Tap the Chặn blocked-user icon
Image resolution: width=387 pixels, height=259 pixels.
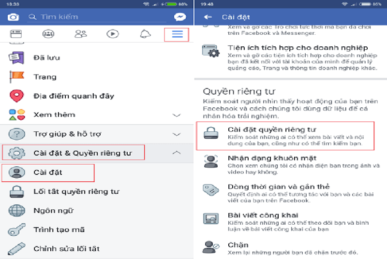(211, 247)
